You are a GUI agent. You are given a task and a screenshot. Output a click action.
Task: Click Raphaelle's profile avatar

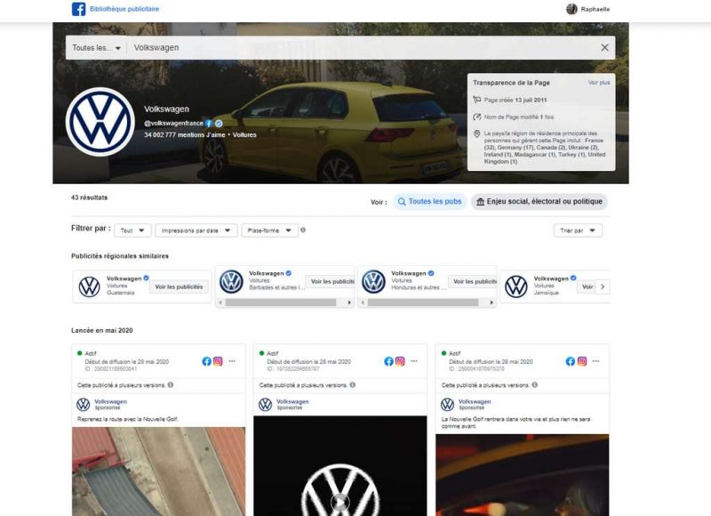571,9
